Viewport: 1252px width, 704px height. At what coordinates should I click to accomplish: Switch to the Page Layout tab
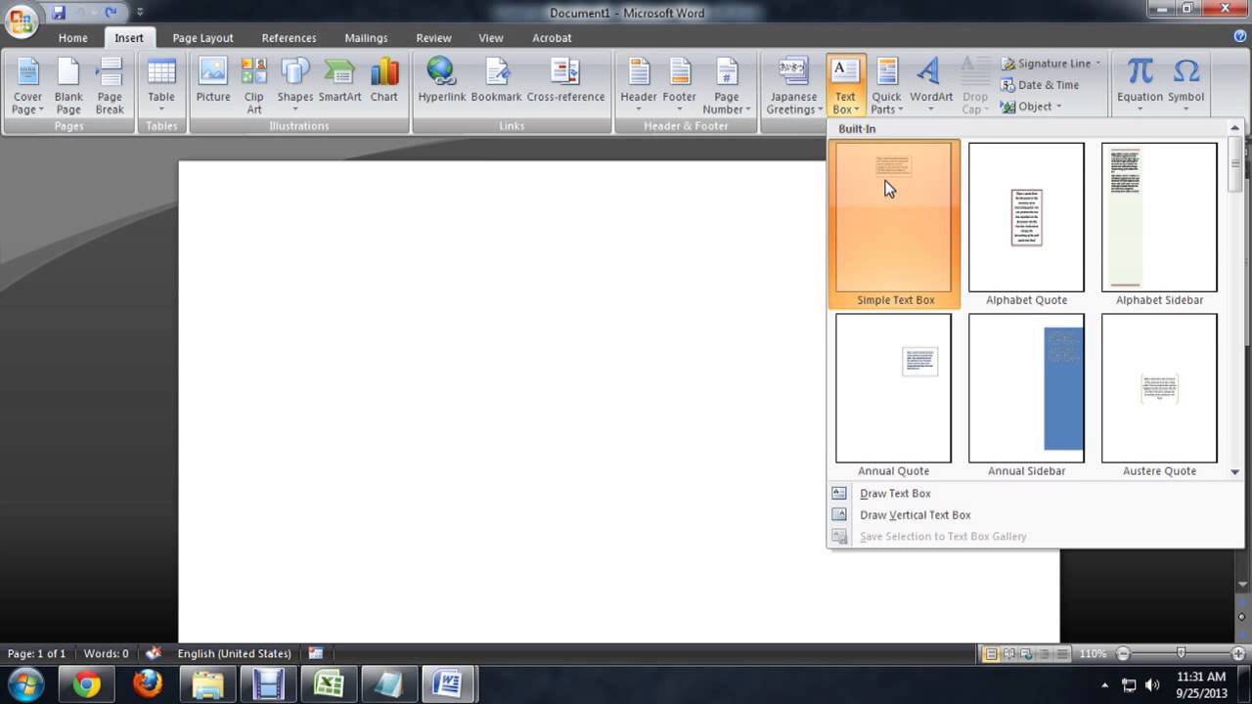(x=202, y=38)
